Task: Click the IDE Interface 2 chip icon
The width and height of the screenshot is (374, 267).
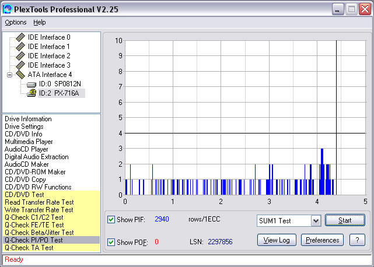Action: click(x=20, y=56)
